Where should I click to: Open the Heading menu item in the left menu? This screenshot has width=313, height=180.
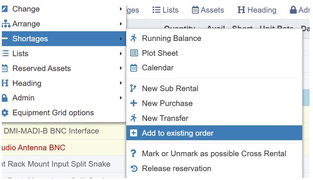(27, 83)
